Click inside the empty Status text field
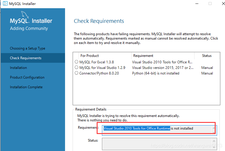 (159, 144)
